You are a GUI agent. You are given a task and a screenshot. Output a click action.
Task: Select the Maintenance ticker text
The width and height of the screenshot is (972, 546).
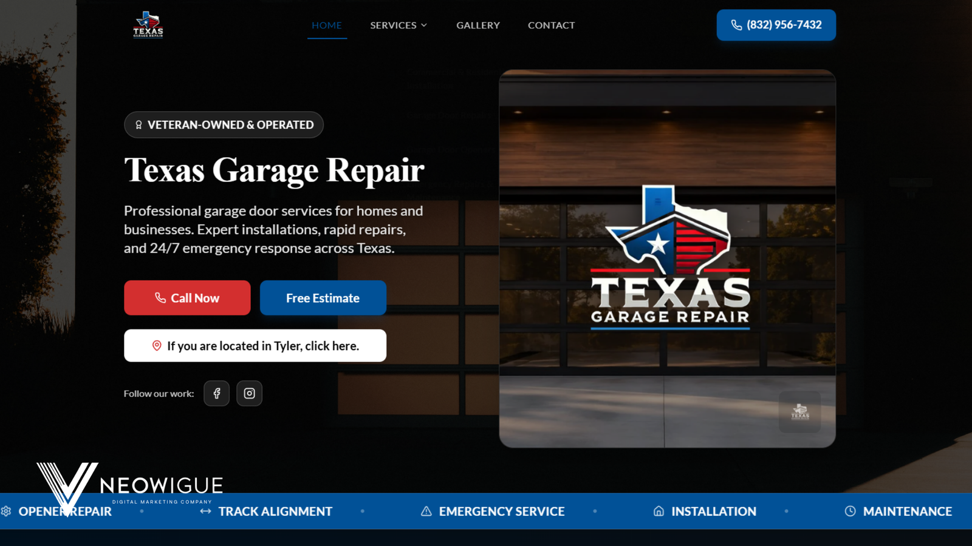click(x=908, y=511)
